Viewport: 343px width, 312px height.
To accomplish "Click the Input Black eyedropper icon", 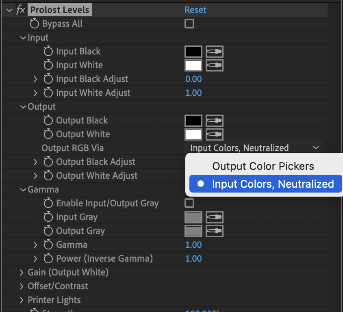I will 215,52.
